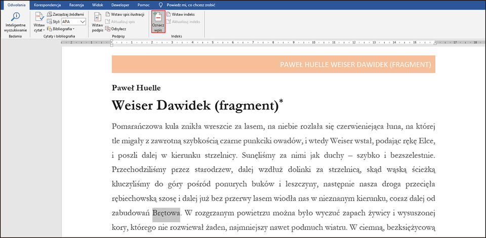Click the 'Badania' group label
Viewport: 486px width, 238px height.
[x=16, y=36]
